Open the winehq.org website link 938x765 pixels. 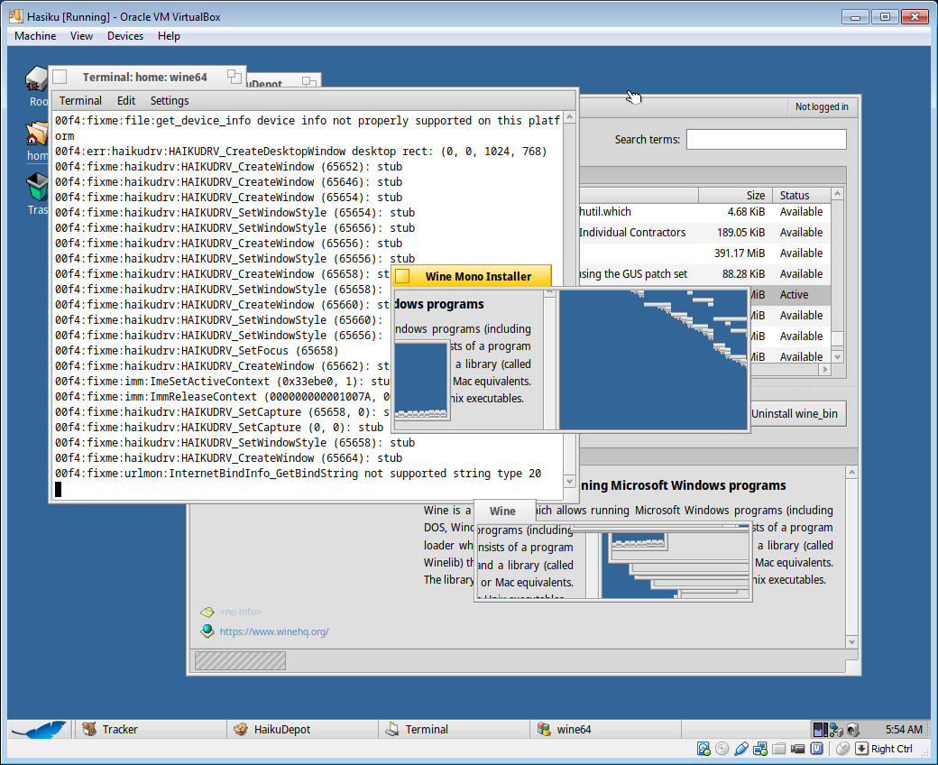274,631
